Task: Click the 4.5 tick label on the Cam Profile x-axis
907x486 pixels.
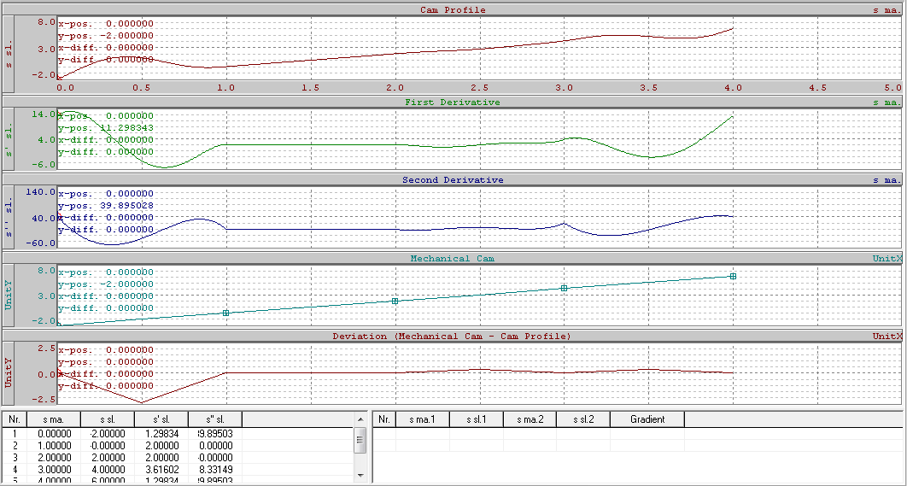Action: coord(816,87)
